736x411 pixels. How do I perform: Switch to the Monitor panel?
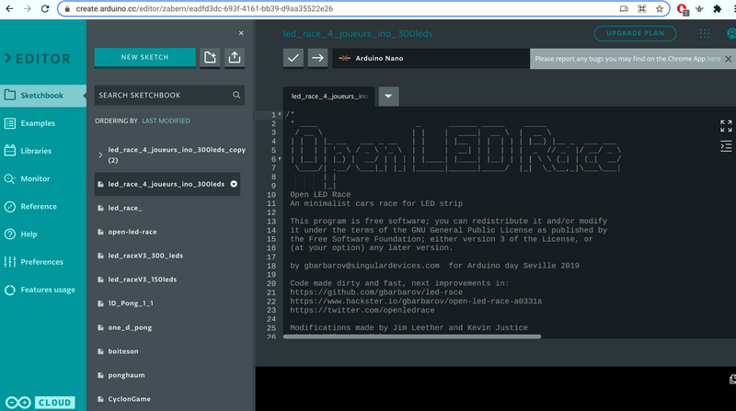click(x=35, y=178)
